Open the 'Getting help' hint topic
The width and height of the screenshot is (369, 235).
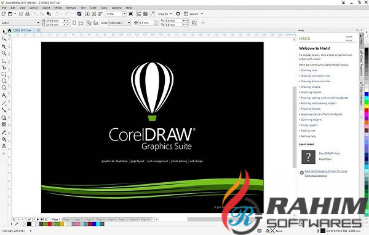308,136
